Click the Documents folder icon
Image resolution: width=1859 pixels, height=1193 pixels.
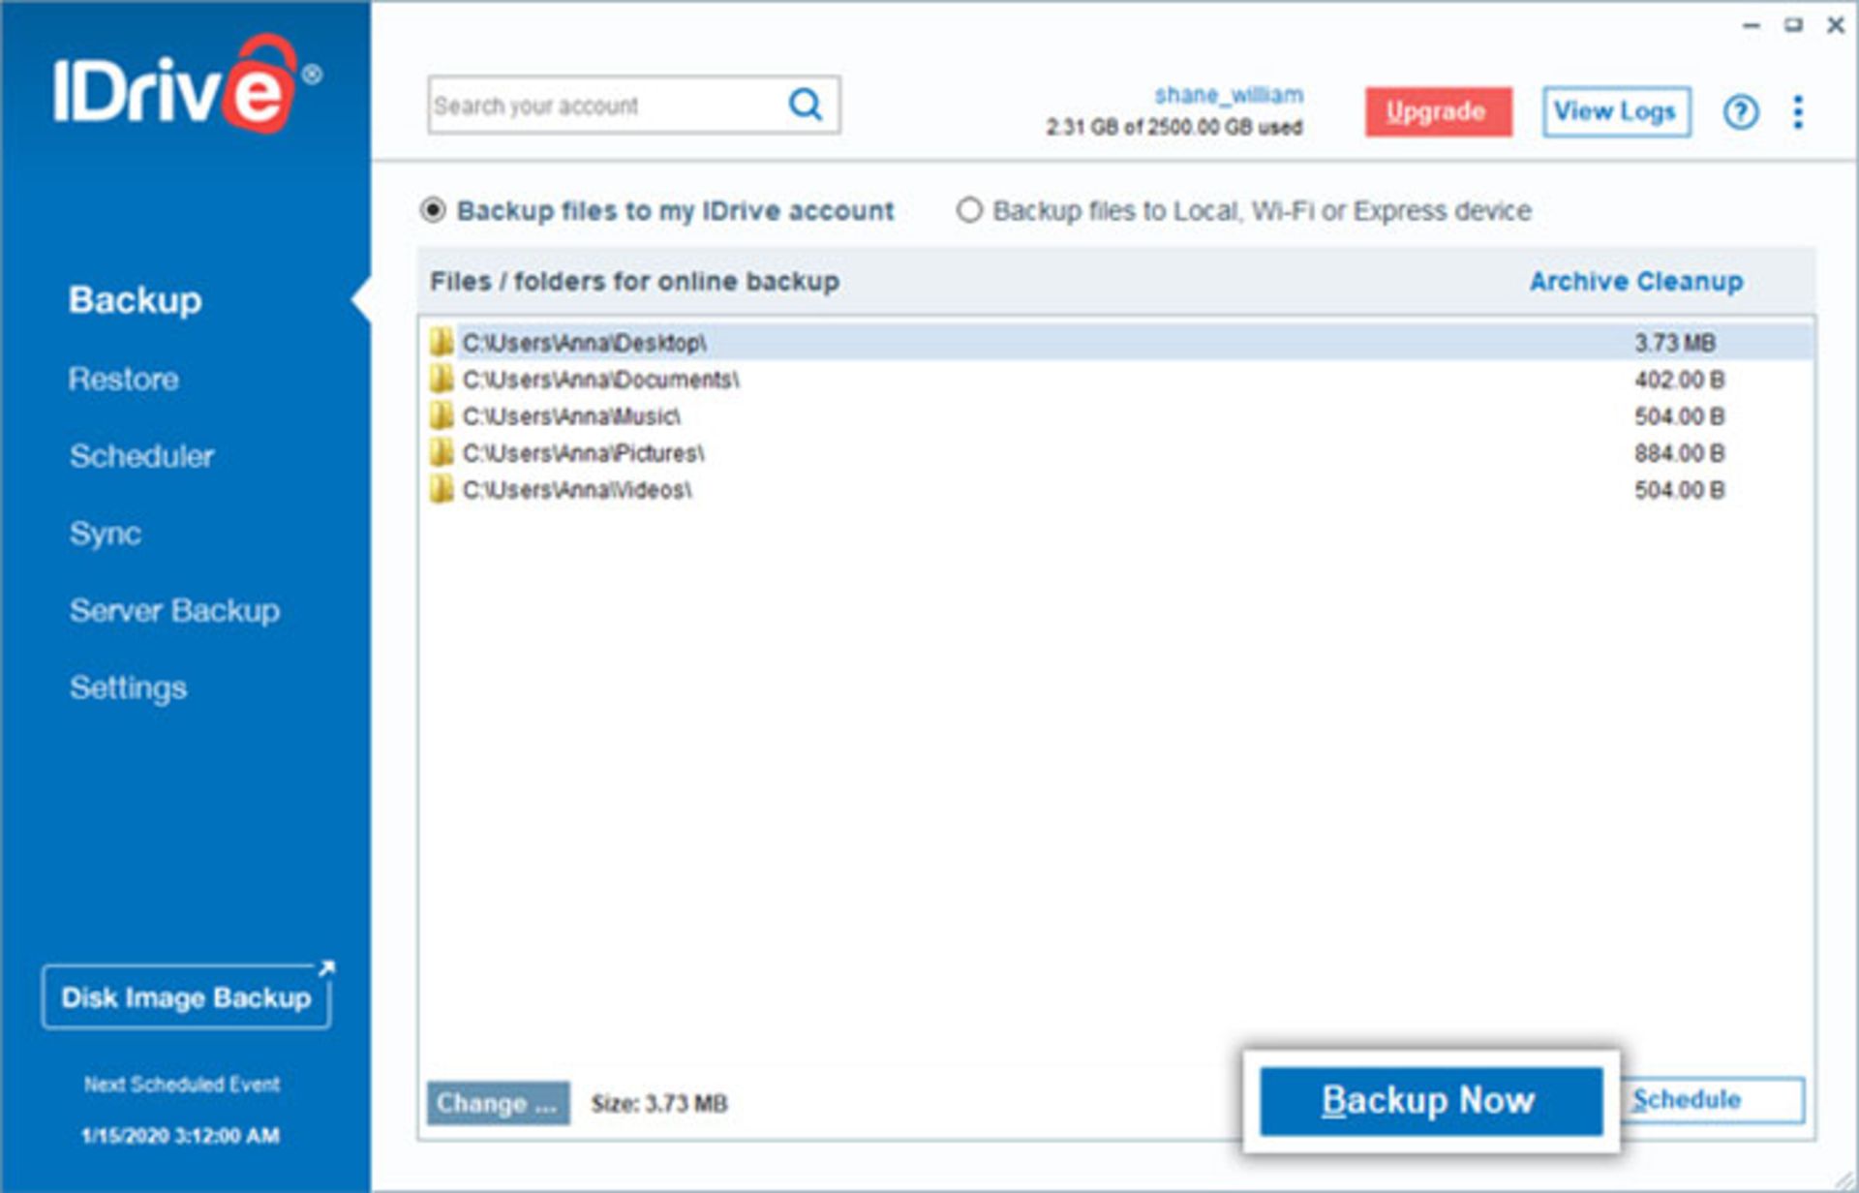coord(442,379)
